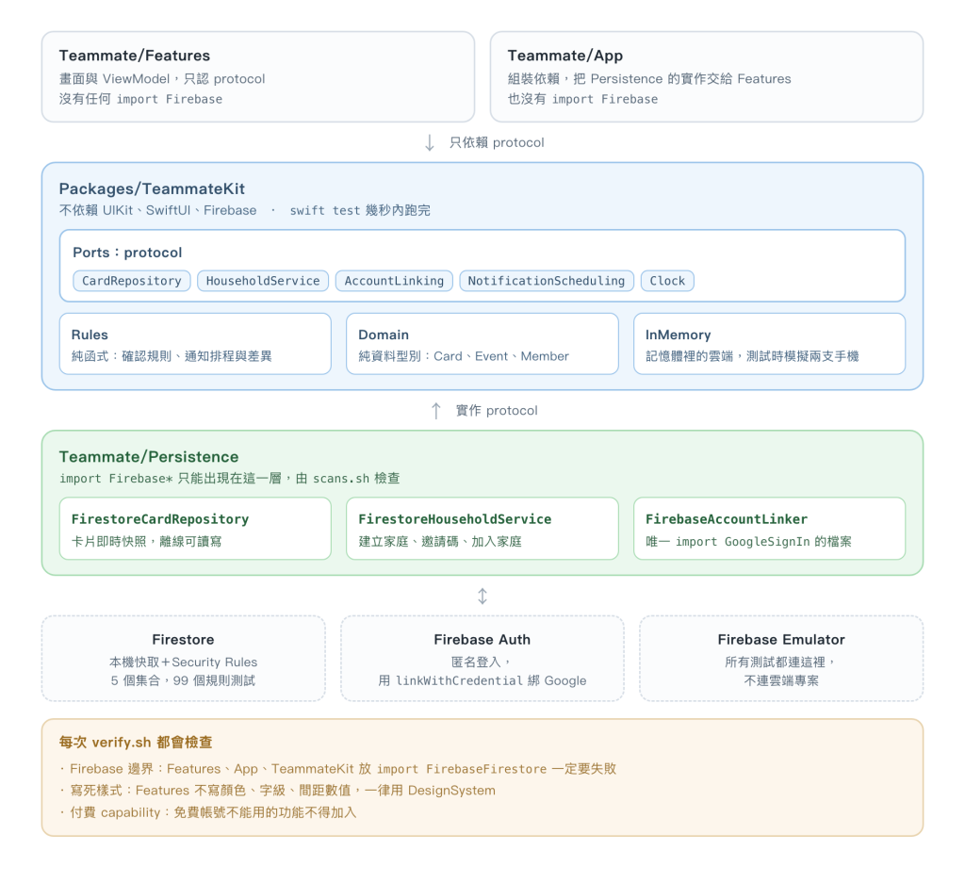The image size is (965, 883).
Task: Click the "Firebase Auth" box title
Action: 482,640
